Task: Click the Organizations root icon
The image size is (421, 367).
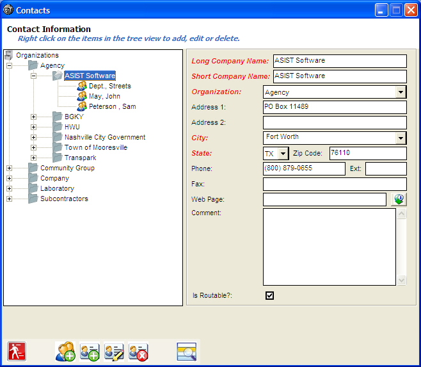Action: click(x=9, y=55)
